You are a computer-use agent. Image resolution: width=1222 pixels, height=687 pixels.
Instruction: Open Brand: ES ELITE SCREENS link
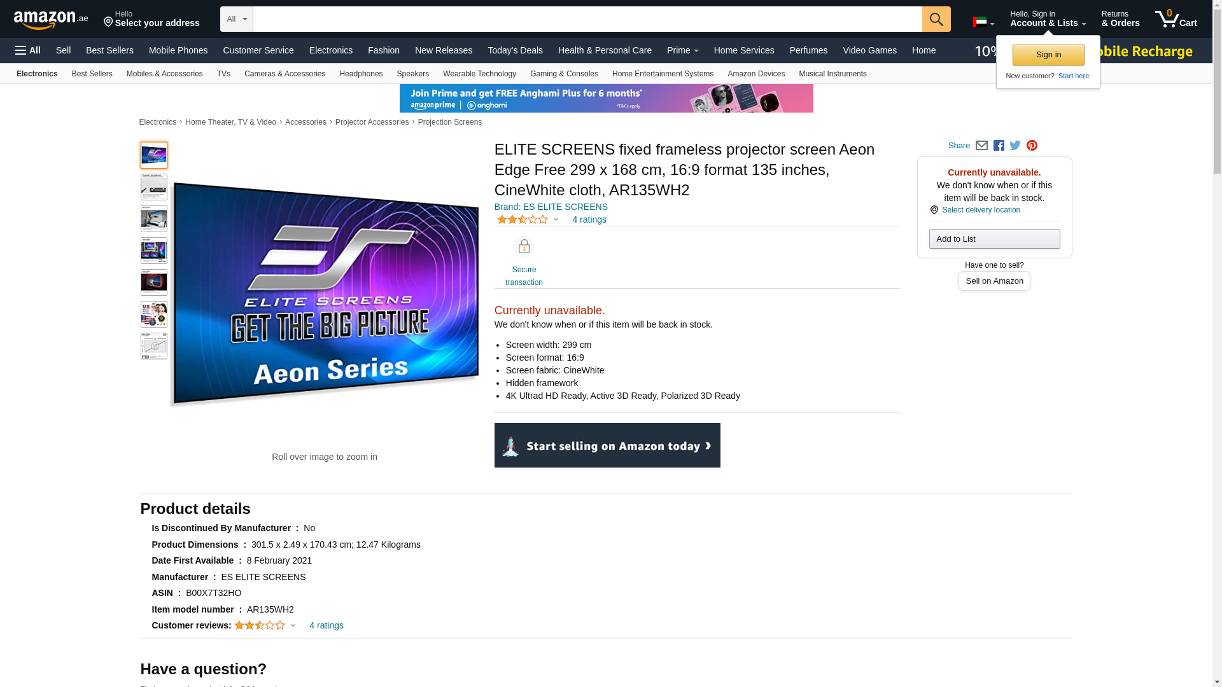tap(551, 207)
